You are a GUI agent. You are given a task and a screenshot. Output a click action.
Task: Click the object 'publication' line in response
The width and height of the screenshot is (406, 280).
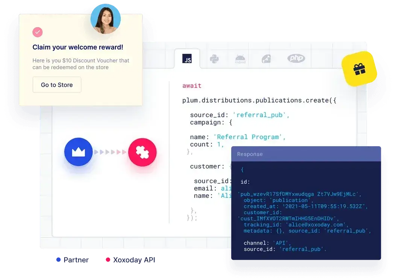point(278,200)
